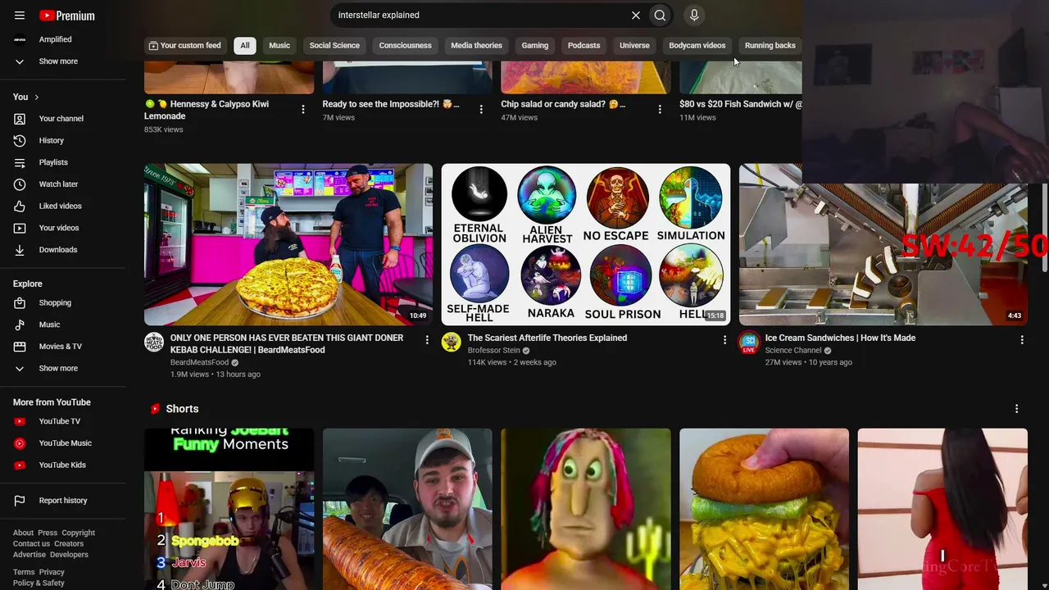Open the Amplified channel subscription

[x=55, y=39]
